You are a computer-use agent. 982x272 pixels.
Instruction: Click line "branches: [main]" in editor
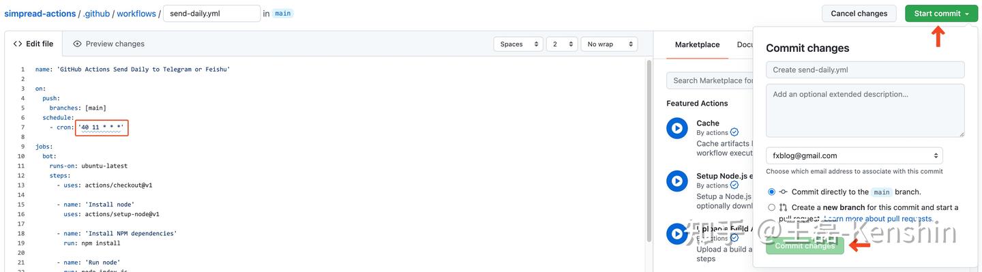tap(78, 108)
